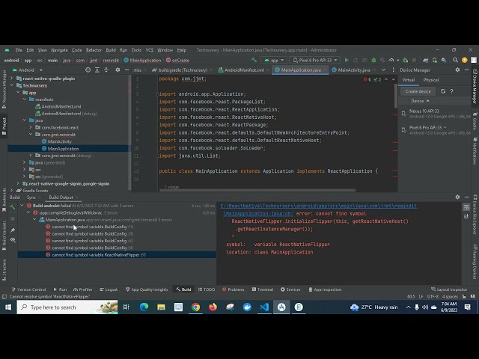Start debugging with the green bug icon

coord(373,60)
